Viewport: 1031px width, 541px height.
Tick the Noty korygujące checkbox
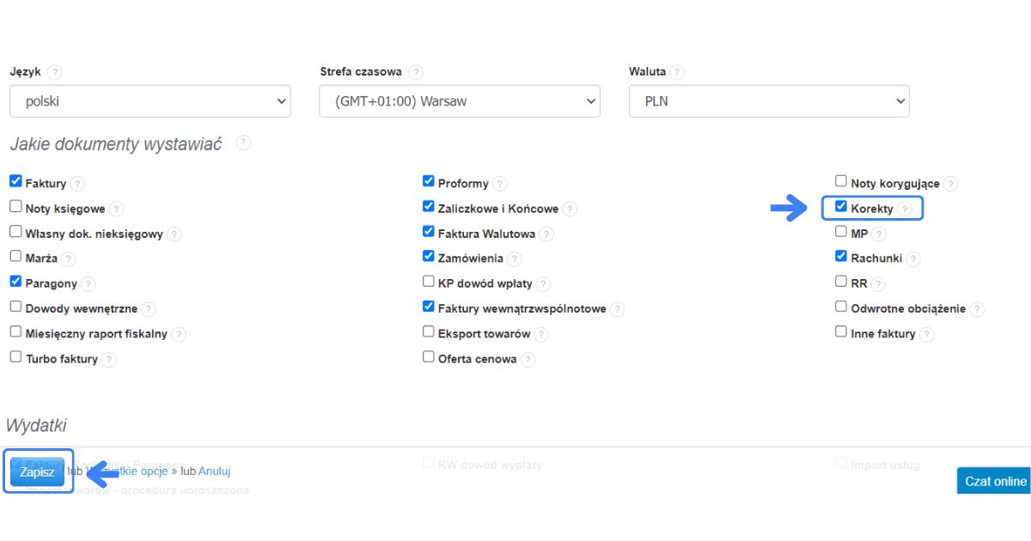(841, 182)
